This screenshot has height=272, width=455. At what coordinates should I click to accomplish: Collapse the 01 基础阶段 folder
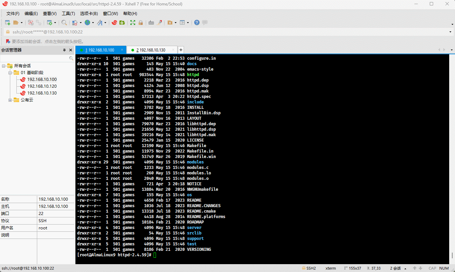click(x=10, y=73)
